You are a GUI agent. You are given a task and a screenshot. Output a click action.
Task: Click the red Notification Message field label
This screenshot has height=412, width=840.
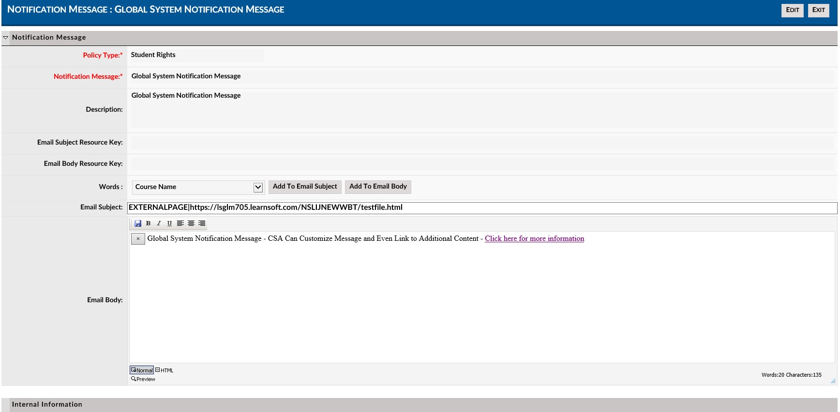[88, 76]
